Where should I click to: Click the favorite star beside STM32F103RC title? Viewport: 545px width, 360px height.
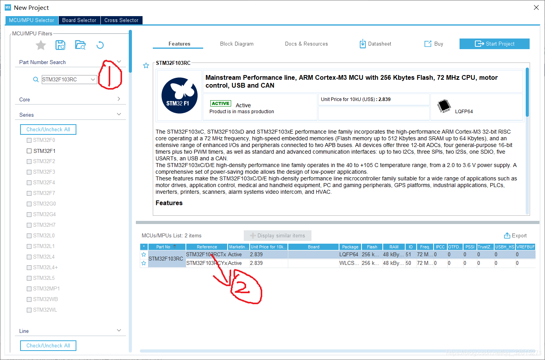[146, 66]
